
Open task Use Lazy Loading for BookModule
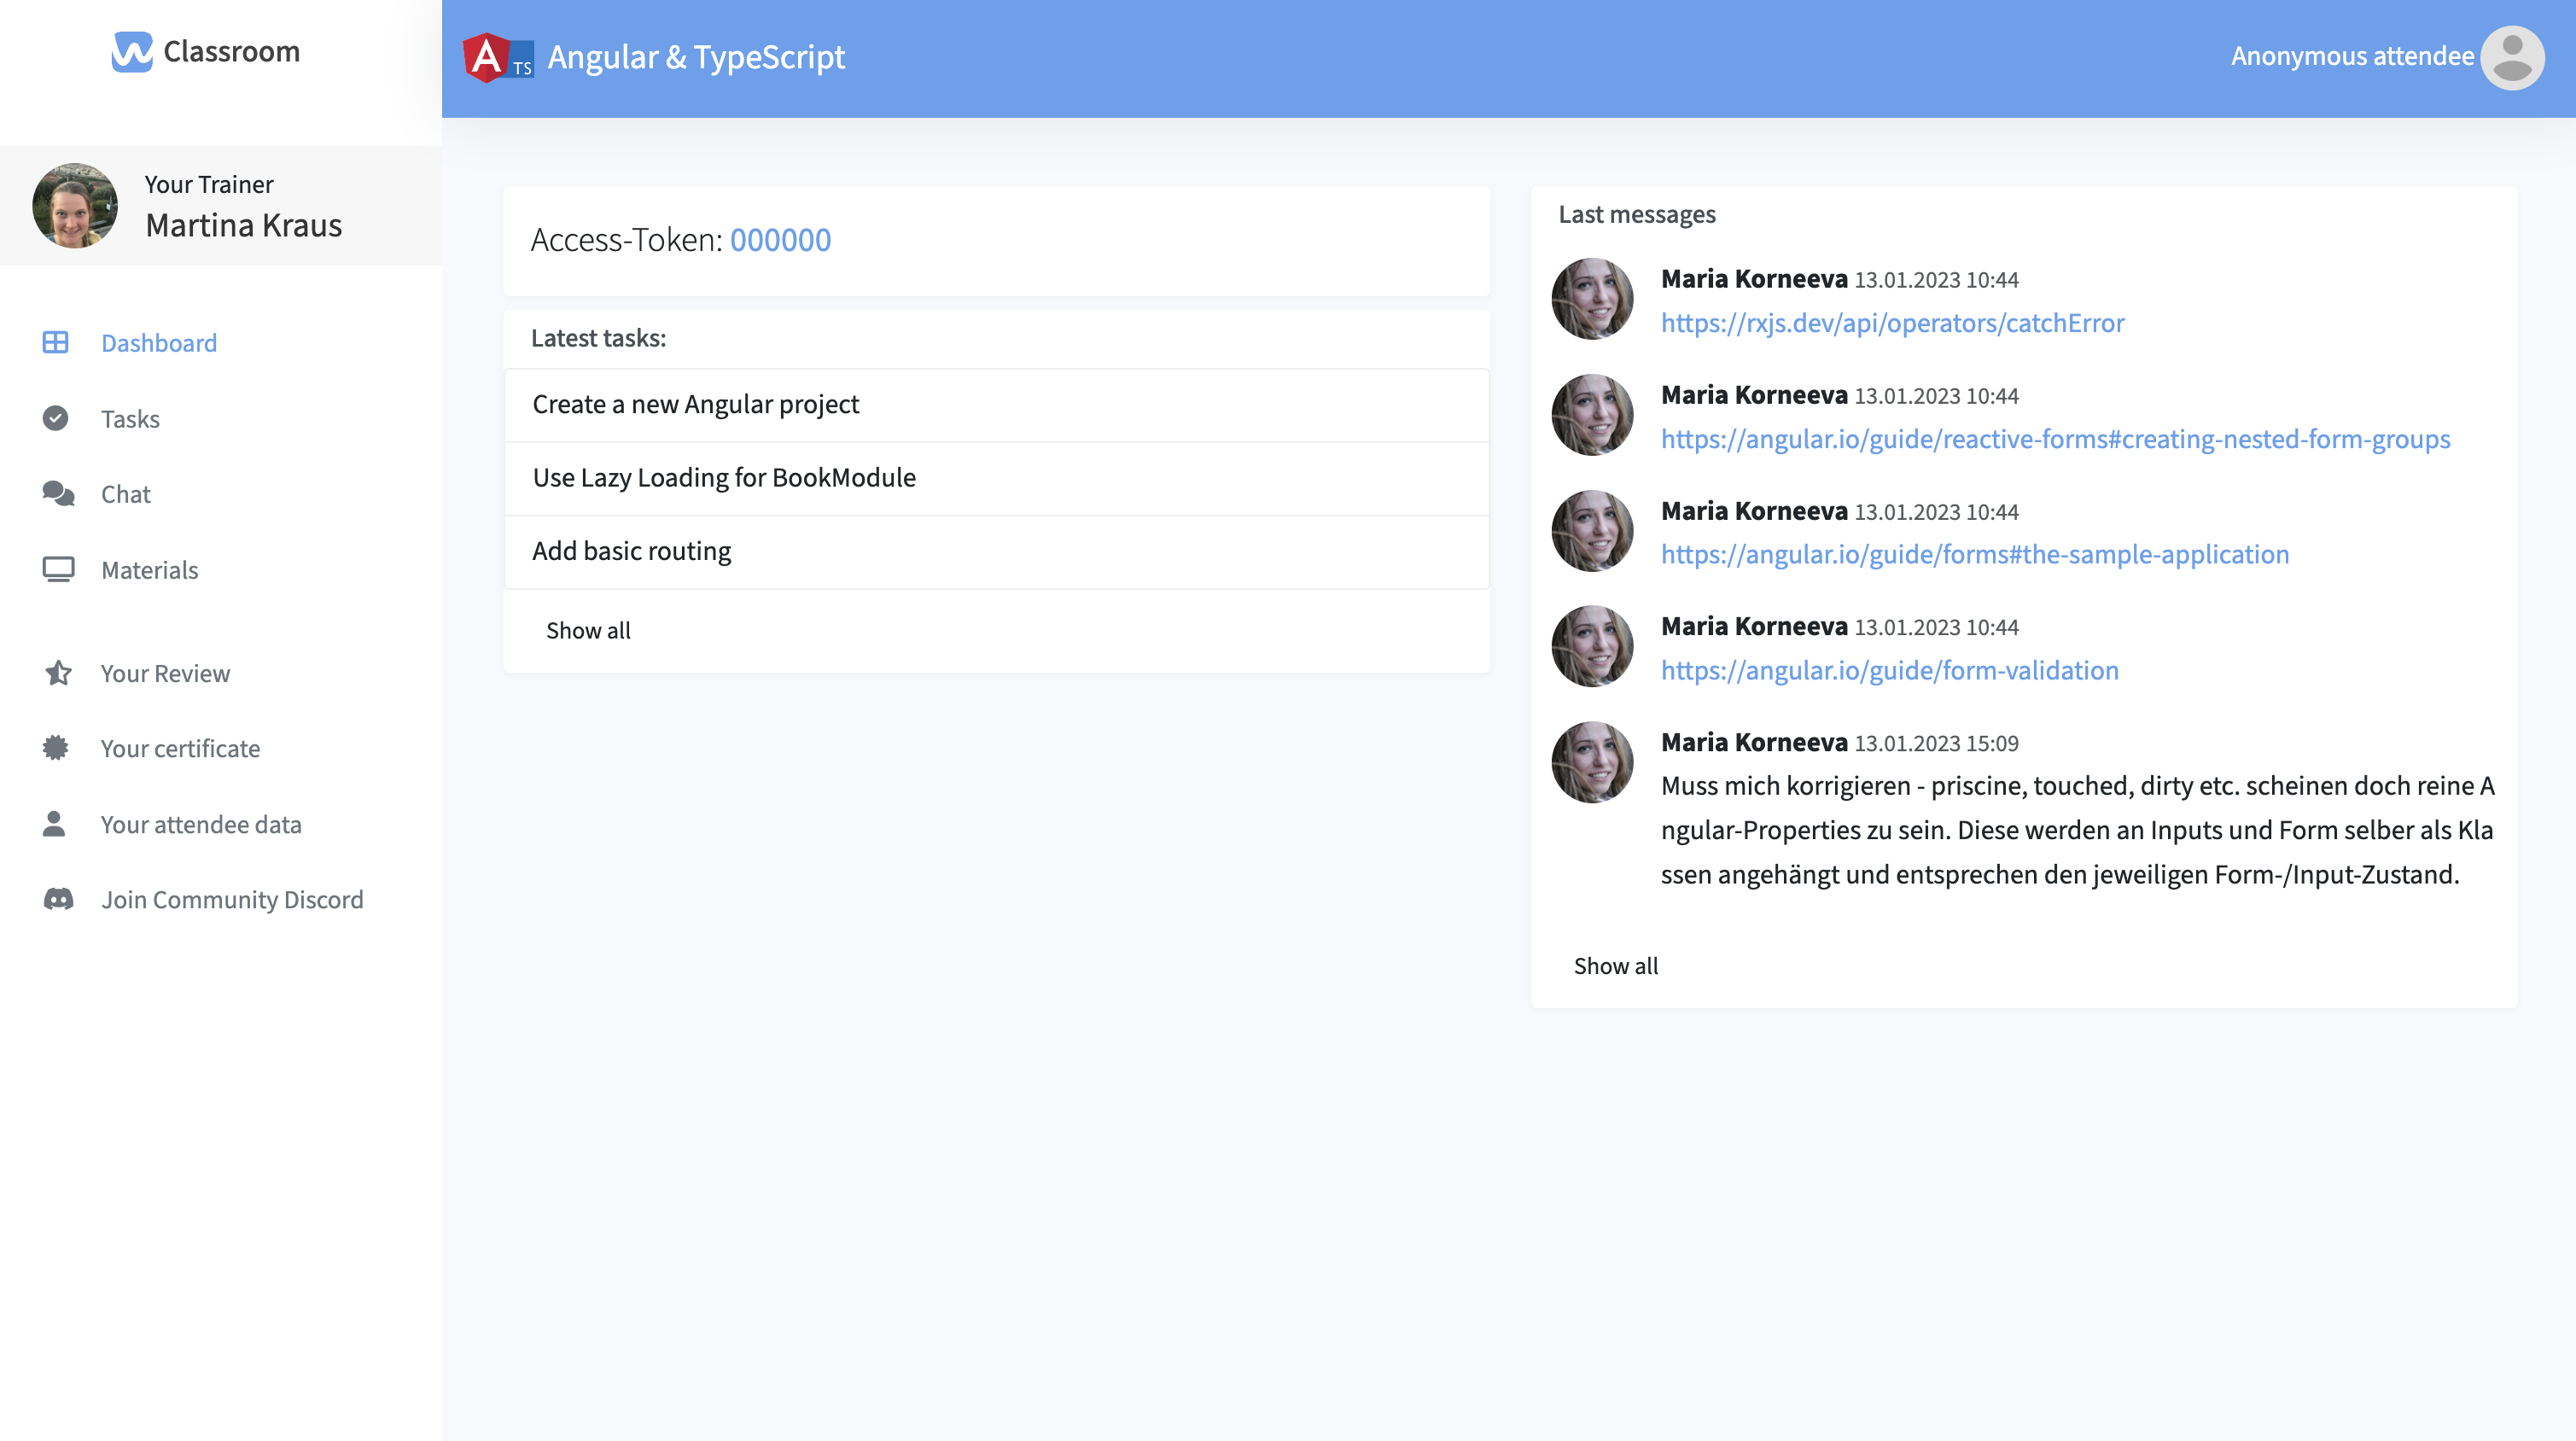[x=724, y=478]
